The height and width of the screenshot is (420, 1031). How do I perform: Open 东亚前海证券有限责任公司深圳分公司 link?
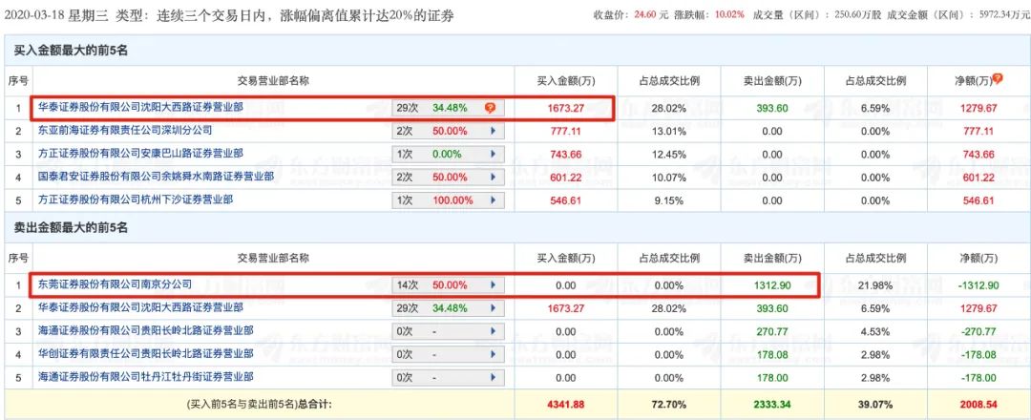coord(124,130)
